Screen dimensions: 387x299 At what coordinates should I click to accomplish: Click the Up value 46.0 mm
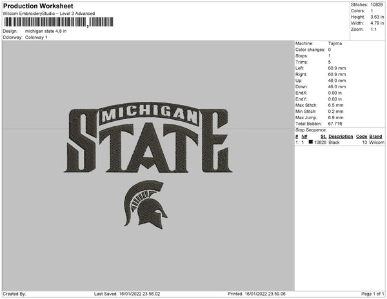coord(337,81)
